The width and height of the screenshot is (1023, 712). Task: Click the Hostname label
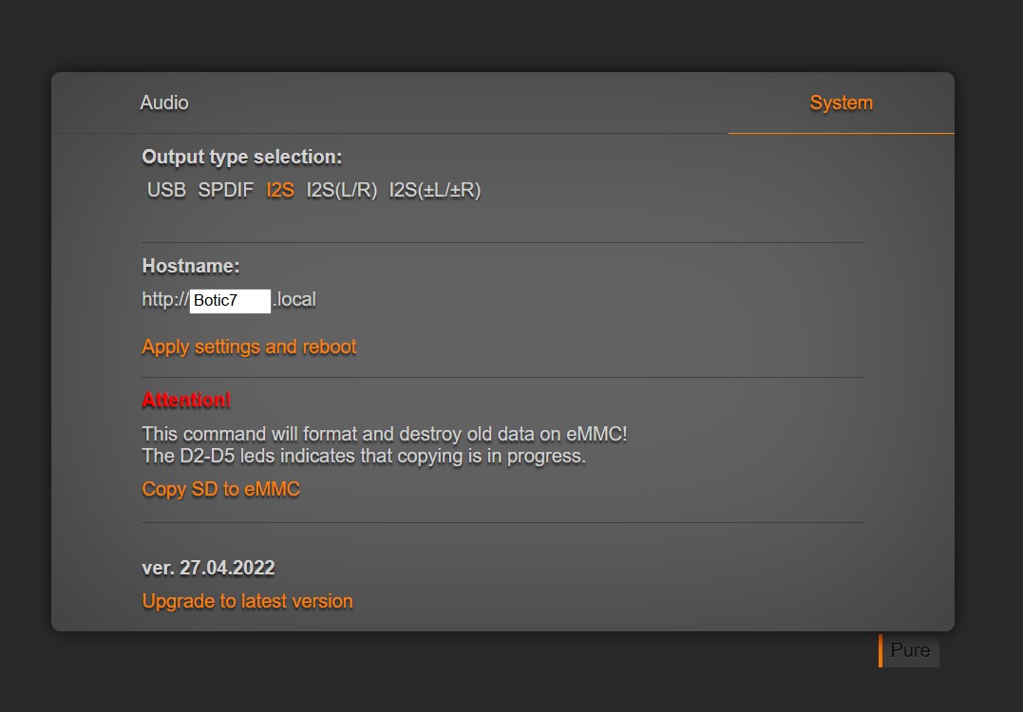coord(190,266)
